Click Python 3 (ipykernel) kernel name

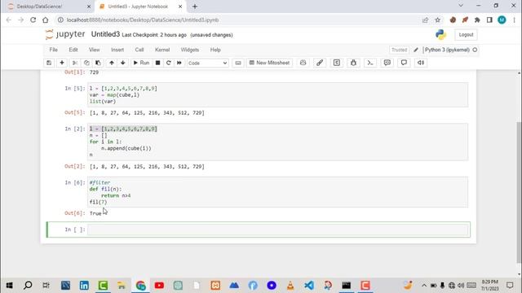[x=447, y=50]
